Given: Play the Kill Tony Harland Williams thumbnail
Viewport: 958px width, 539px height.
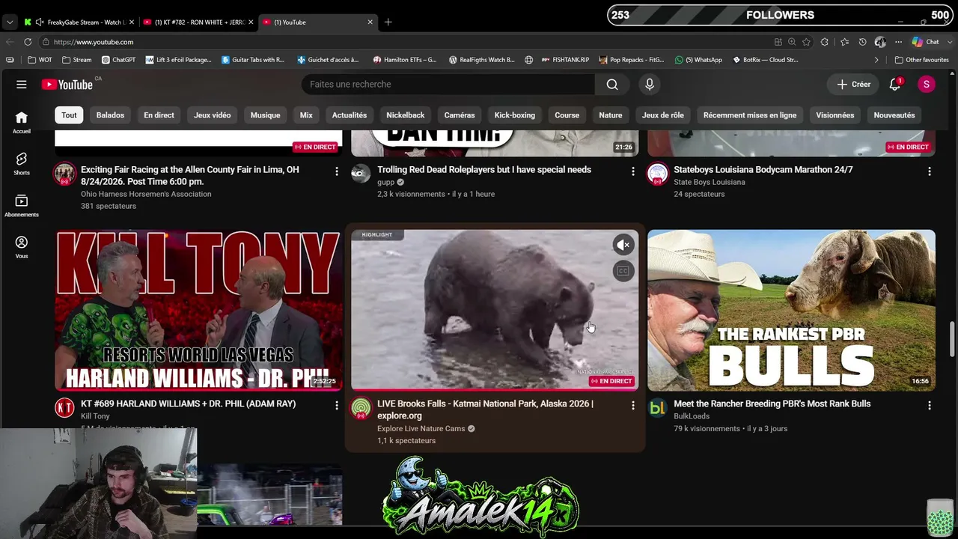Looking at the screenshot, I should [x=198, y=311].
